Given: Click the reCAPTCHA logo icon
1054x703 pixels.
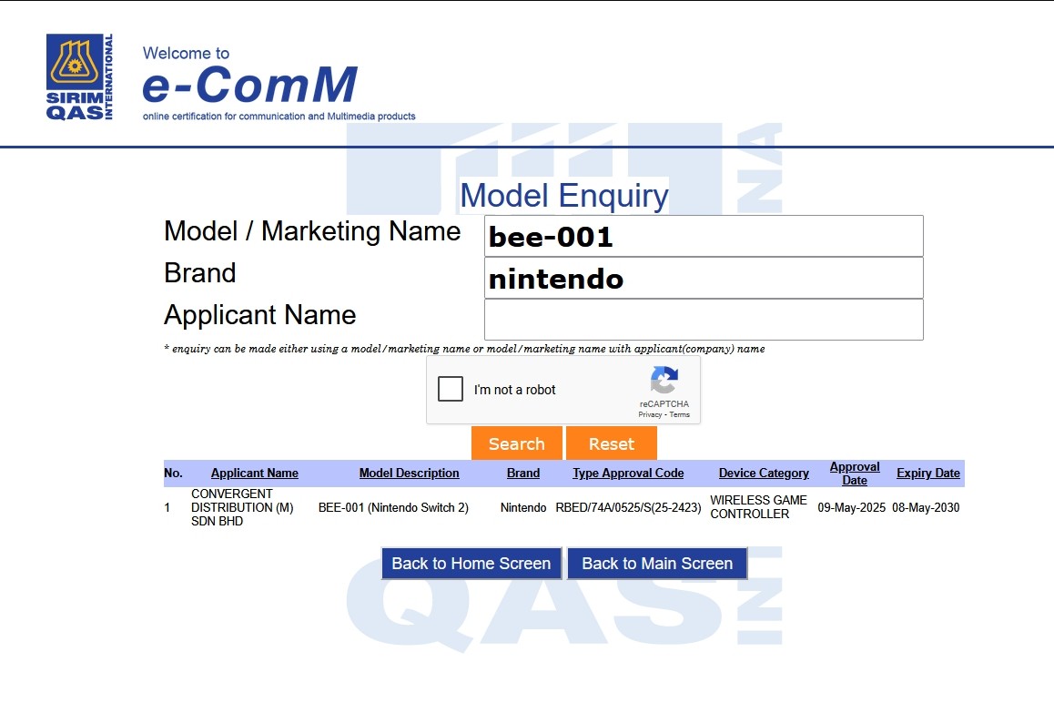Looking at the screenshot, I should coord(664,382).
